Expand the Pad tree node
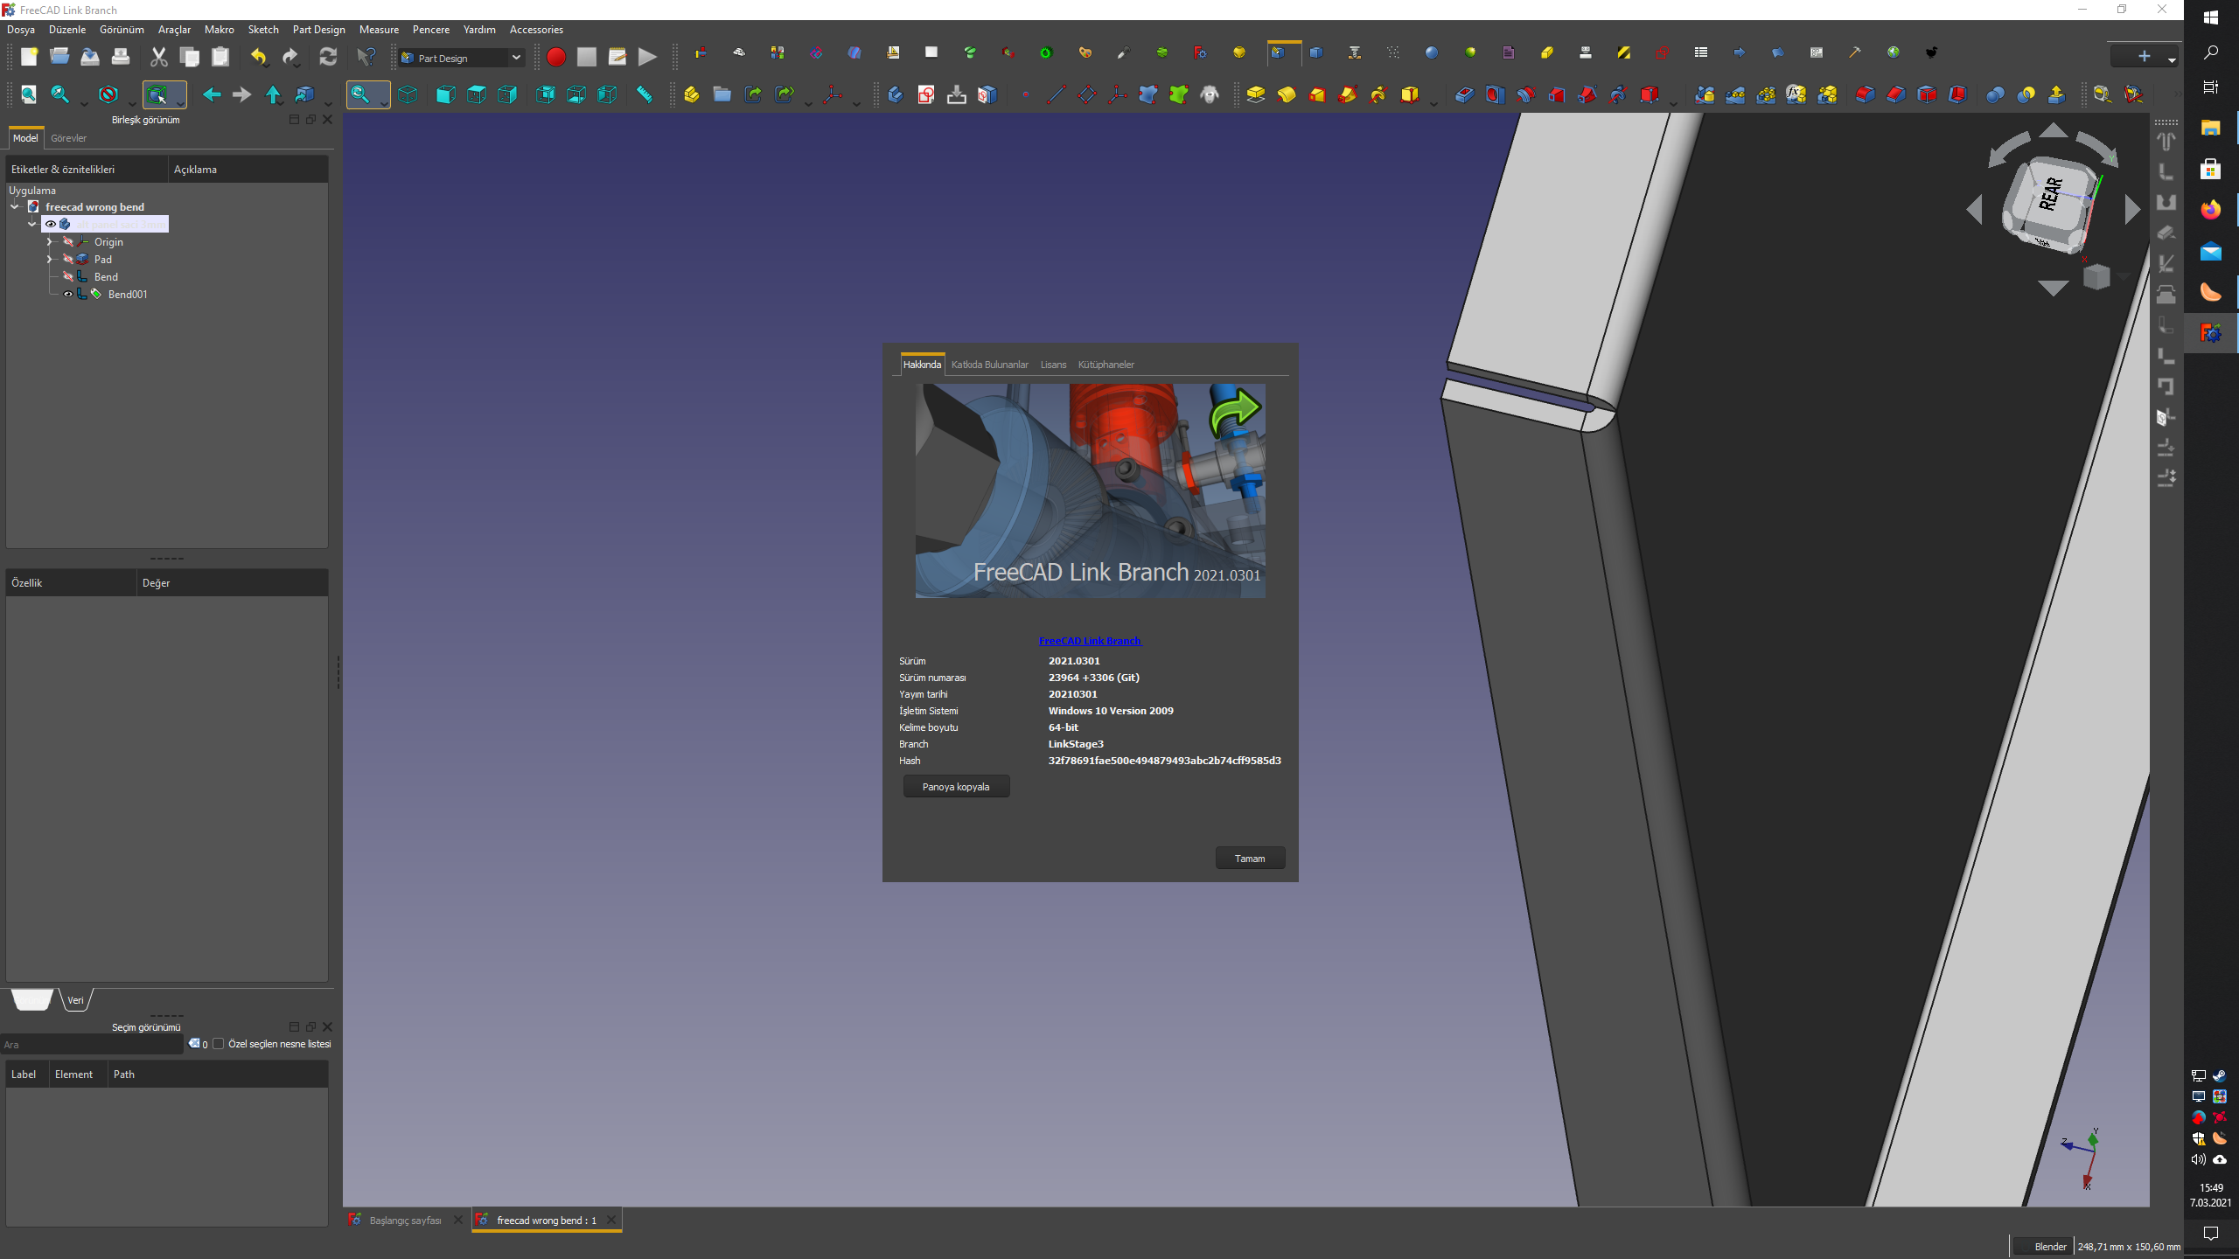This screenshot has height=1259, width=2239. point(50,260)
